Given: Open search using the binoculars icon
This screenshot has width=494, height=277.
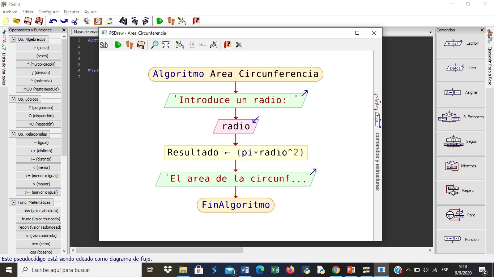Looking at the screenshot, I should [123, 21].
